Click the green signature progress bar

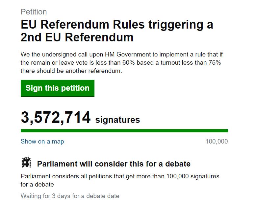pyautogui.click(x=124, y=131)
